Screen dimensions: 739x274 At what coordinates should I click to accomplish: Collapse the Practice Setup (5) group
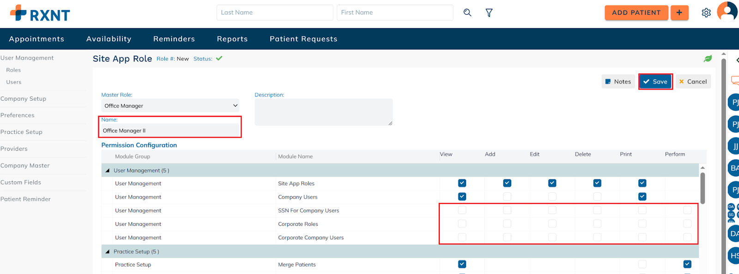tap(108, 252)
